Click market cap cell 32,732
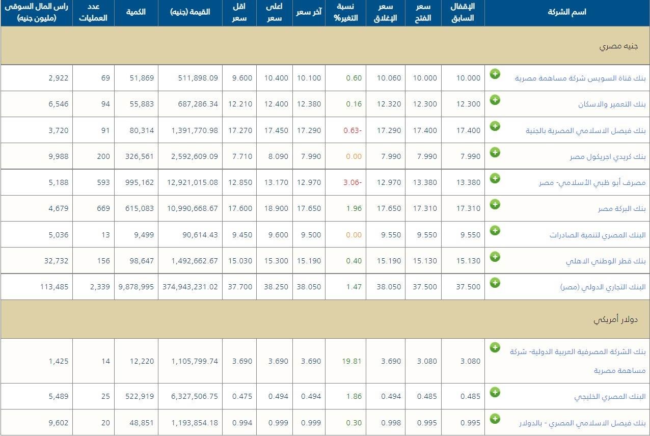The width and height of the screenshot is (650, 436). pos(57,261)
